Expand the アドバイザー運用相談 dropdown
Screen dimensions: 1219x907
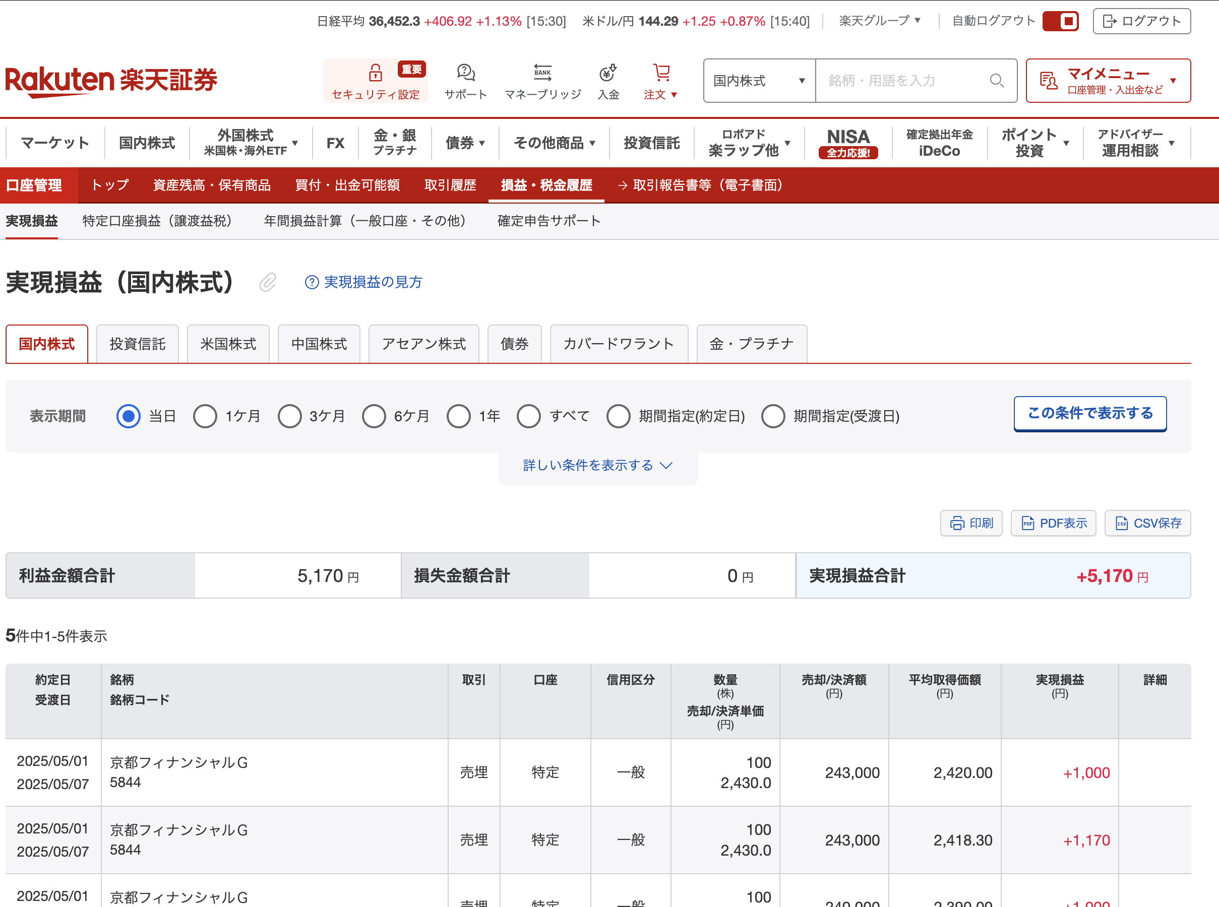tap(1136, 143)
